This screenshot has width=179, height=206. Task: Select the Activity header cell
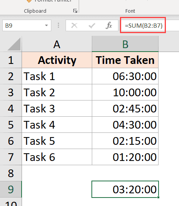[x=57, y=60]
